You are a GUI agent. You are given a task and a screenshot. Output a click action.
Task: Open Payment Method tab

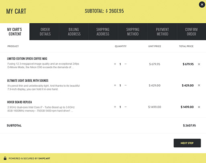pos(162,32)
